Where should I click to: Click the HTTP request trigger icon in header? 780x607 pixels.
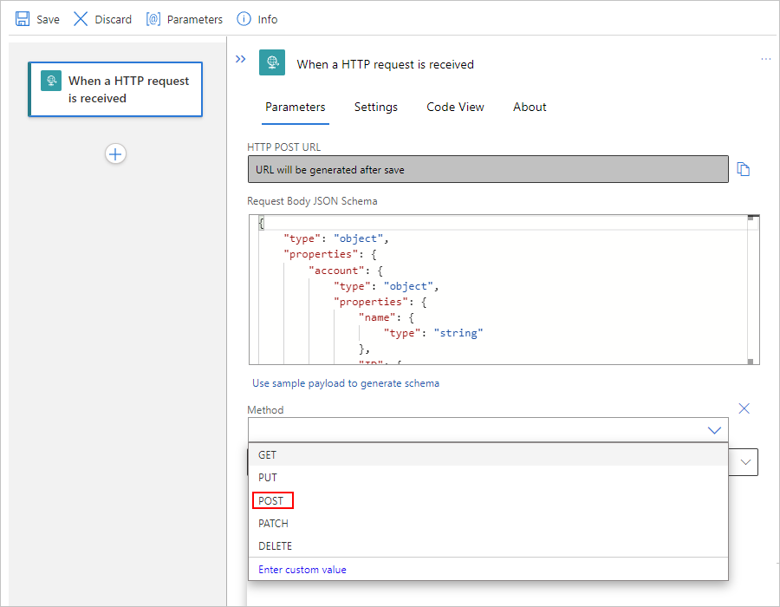[272, 62]
